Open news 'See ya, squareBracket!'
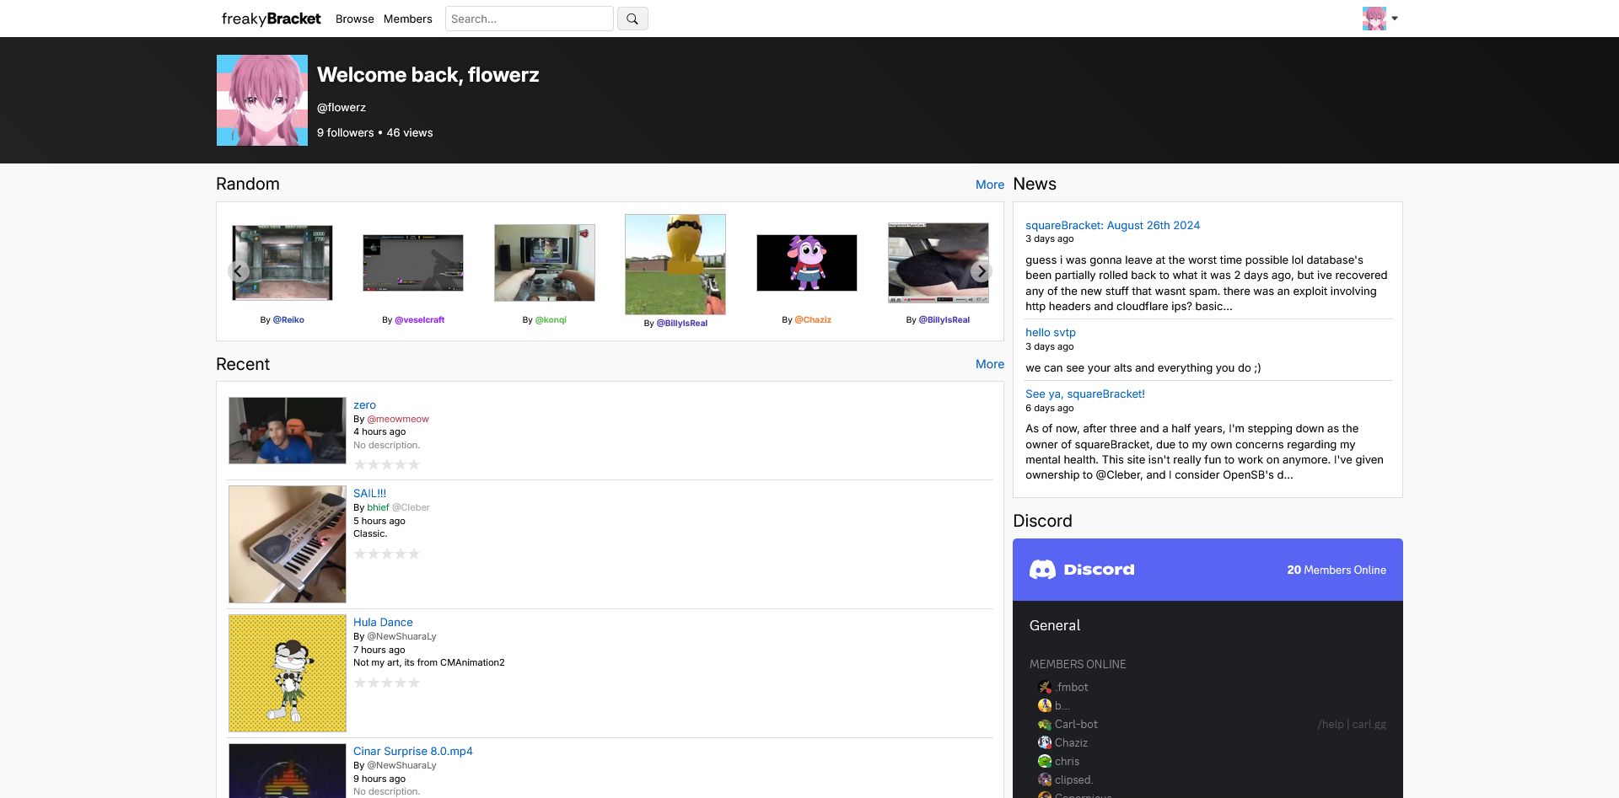This screenshot has width=1619, height=798. pos(1085,394)
